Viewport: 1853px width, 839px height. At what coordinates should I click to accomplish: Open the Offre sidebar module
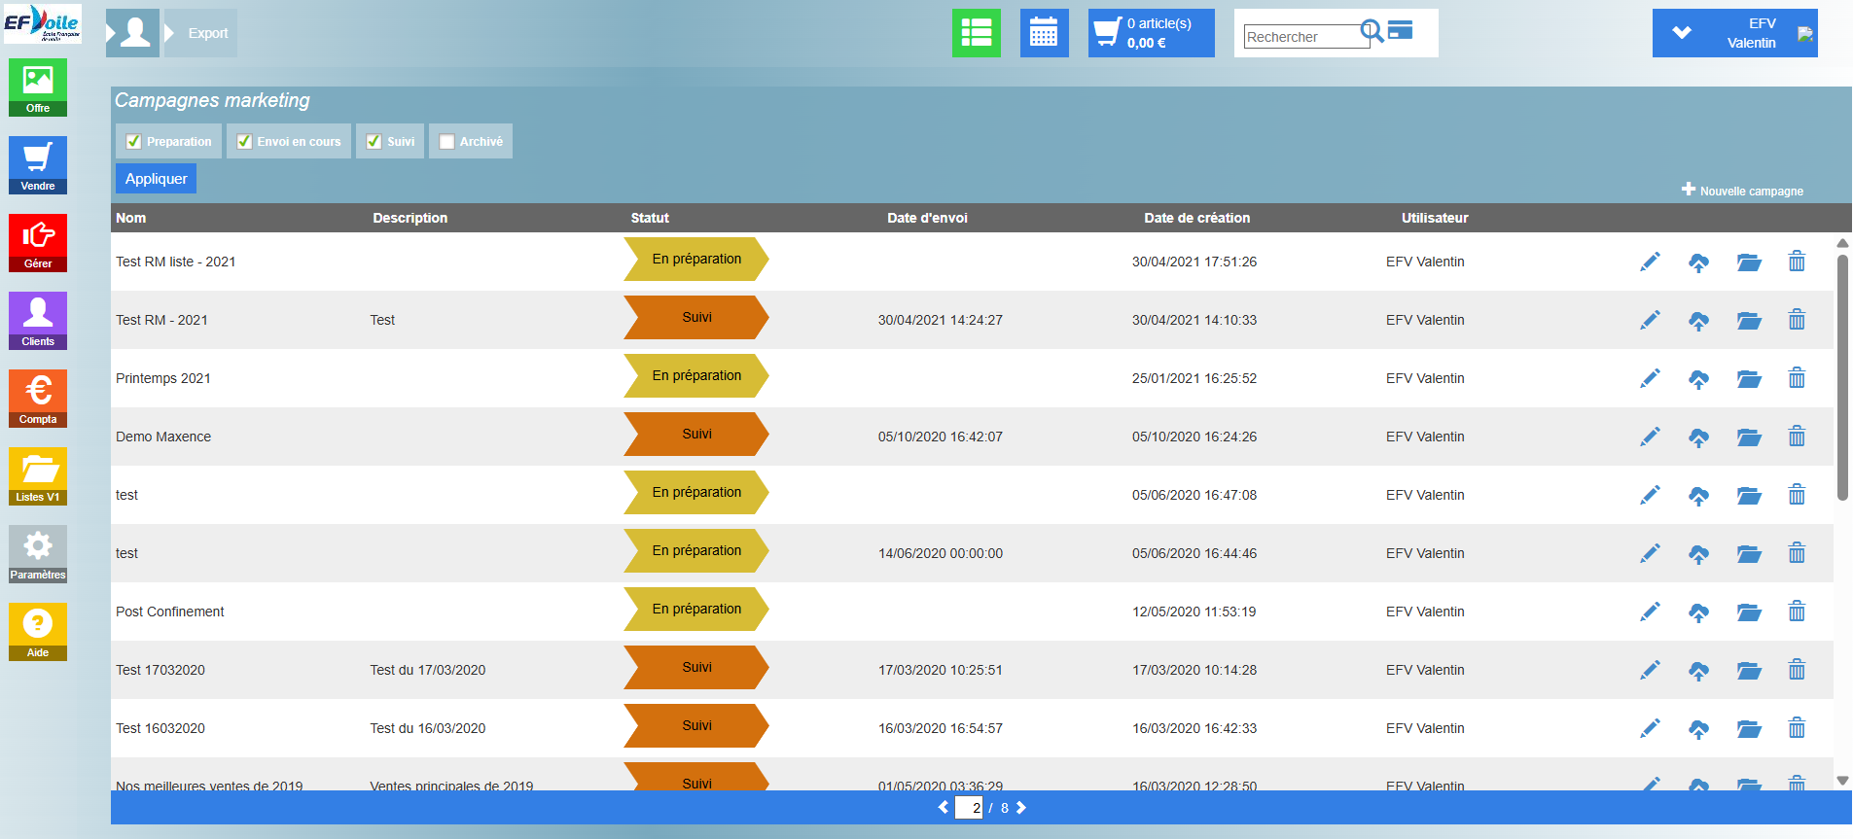(x=38, y=87)
